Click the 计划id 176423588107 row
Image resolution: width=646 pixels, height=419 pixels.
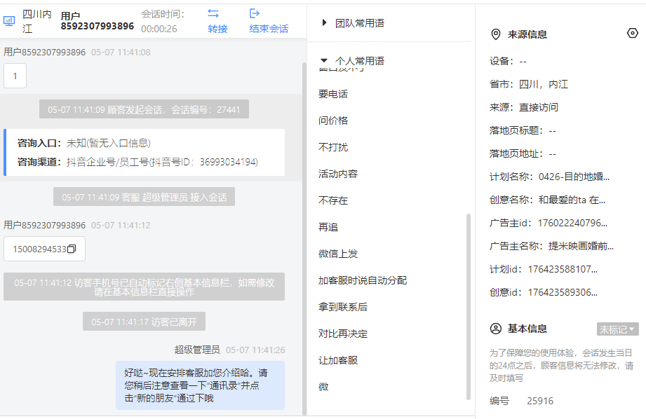(544, 269)
